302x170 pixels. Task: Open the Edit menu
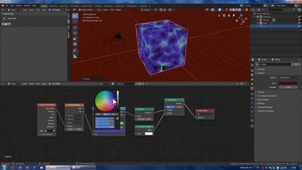(12, 6)
